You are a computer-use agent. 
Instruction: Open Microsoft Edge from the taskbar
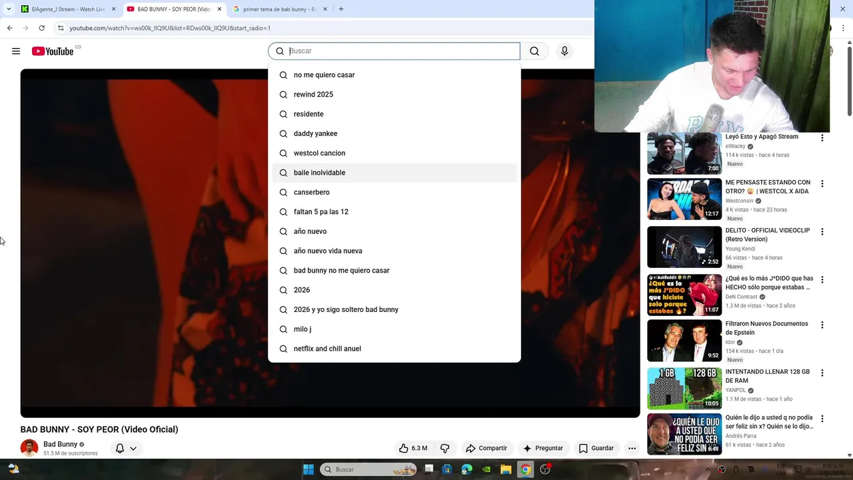tap(467, 469)
